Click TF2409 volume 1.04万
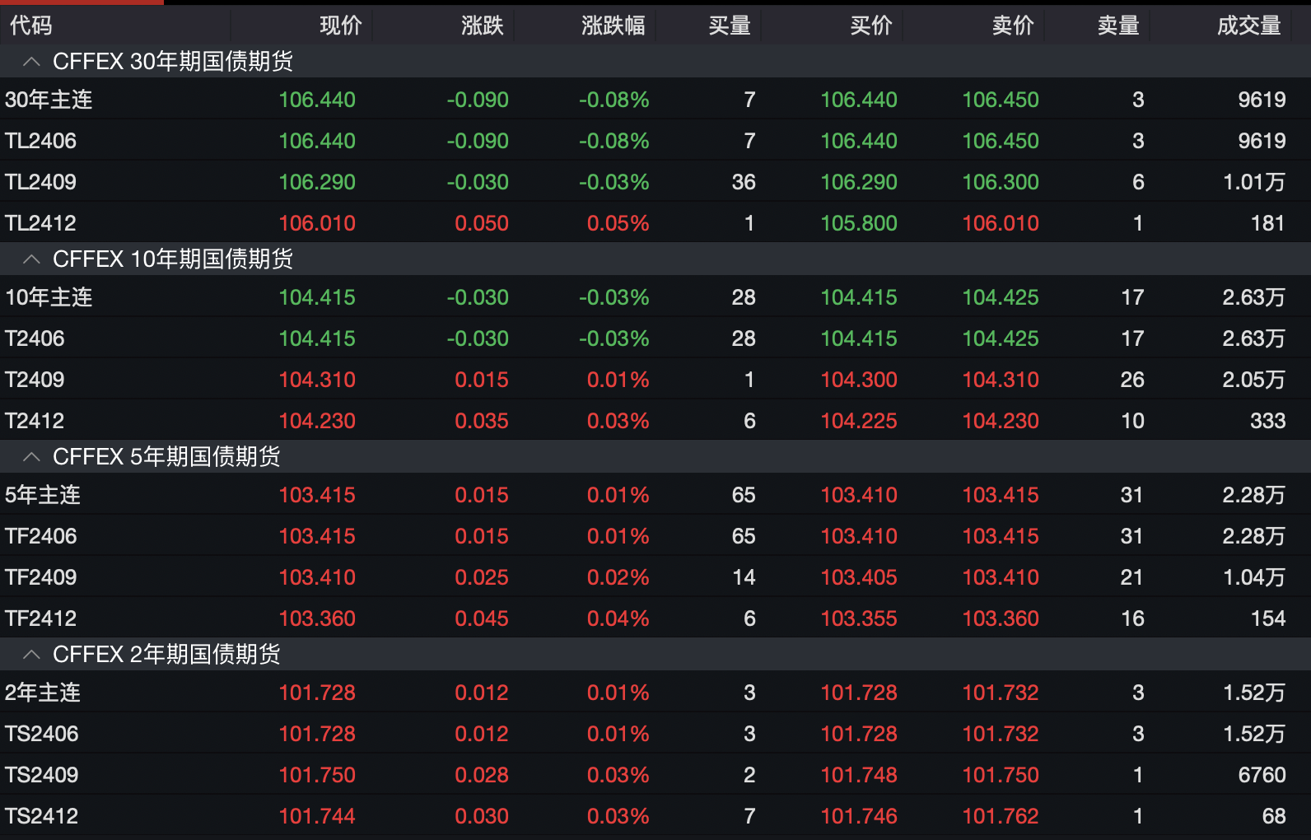 tap(1254, 577)
